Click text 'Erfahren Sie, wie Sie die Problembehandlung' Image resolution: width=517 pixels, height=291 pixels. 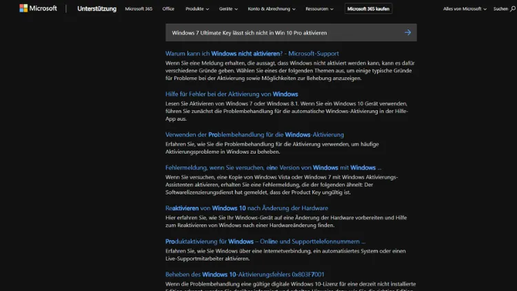tap(272, 148)
